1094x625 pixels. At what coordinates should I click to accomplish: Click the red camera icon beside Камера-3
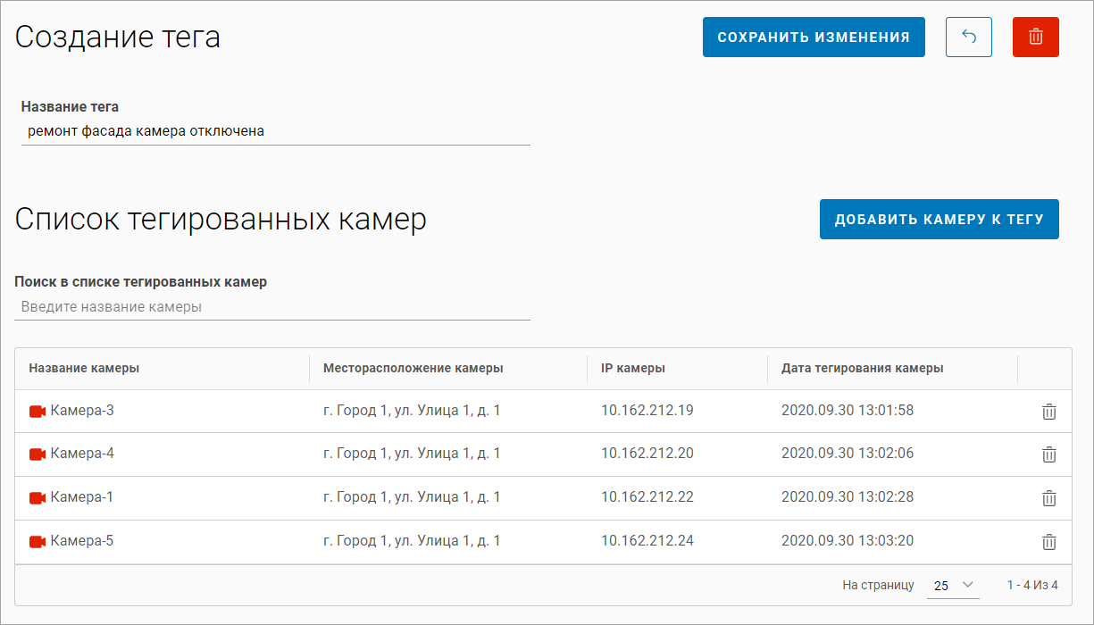[38, 412]
